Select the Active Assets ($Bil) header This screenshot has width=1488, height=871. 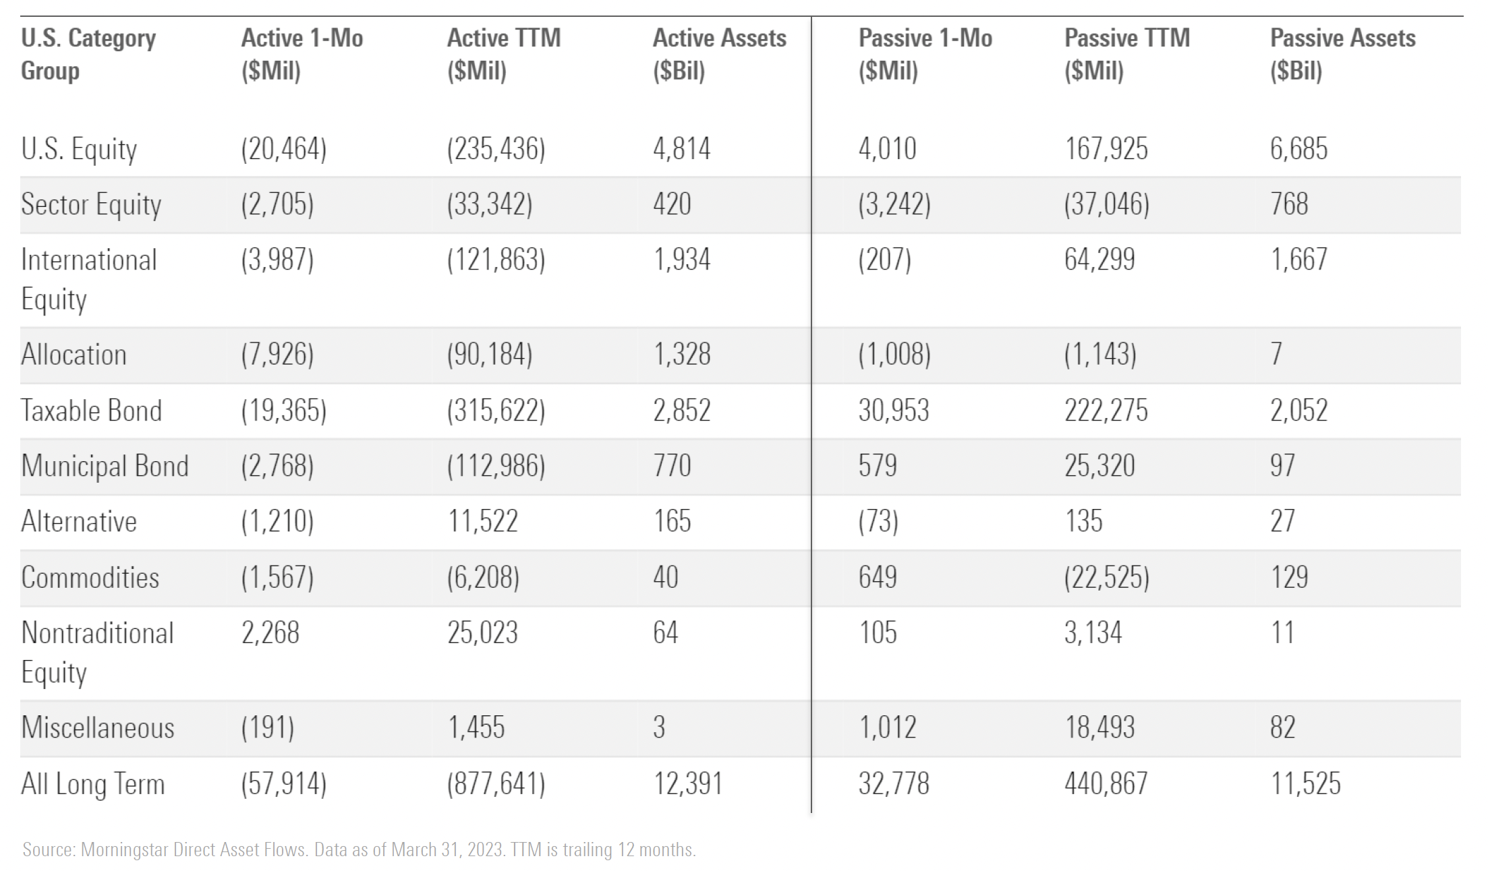click(719, 54)
